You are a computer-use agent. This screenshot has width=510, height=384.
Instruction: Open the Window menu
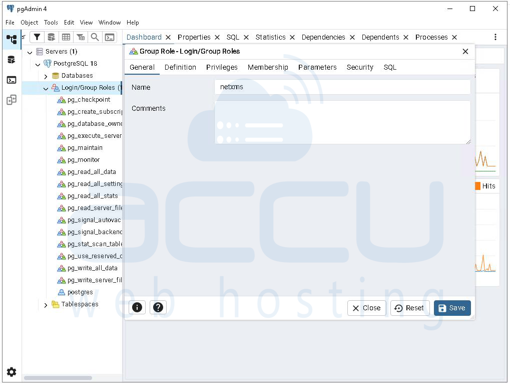pyautogui.click(x=110, y=23)
